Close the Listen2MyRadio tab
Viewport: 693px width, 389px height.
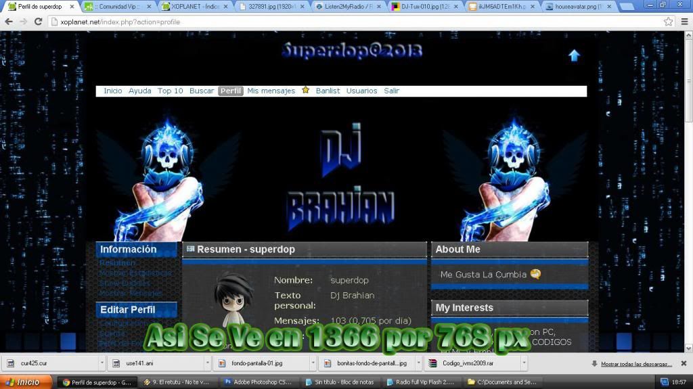pos(379,7)
